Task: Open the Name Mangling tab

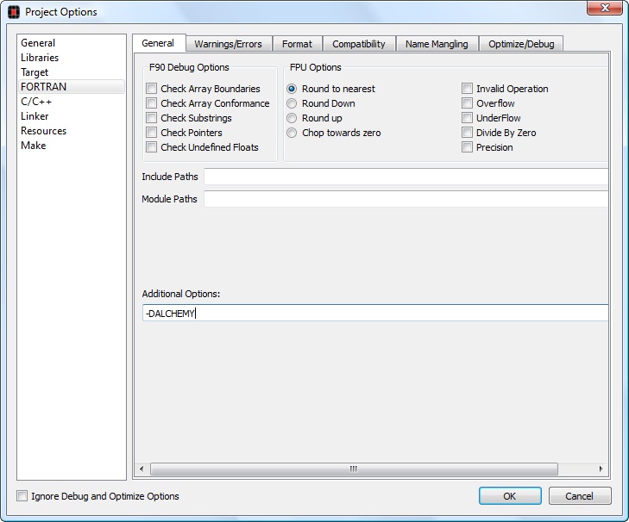Action: [437, 44]
